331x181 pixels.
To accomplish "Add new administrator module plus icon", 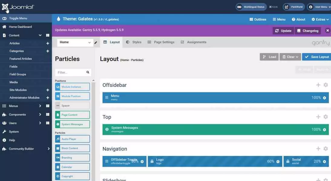I will [x=48, y=98].
